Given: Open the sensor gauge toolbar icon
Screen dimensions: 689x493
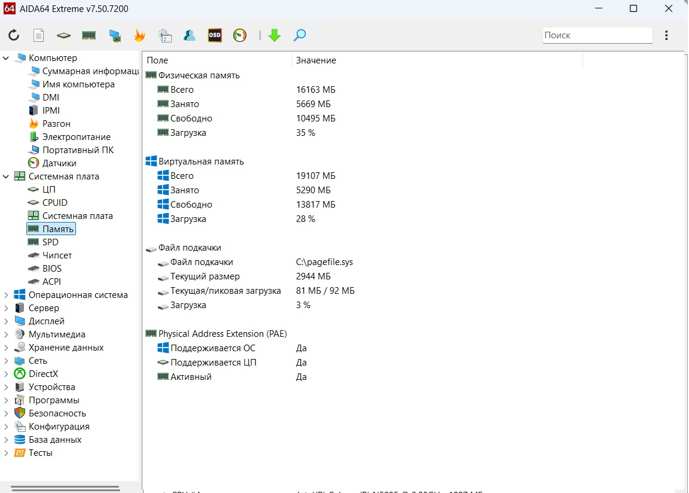Looking at the screenshot, I should pos(240,35).
